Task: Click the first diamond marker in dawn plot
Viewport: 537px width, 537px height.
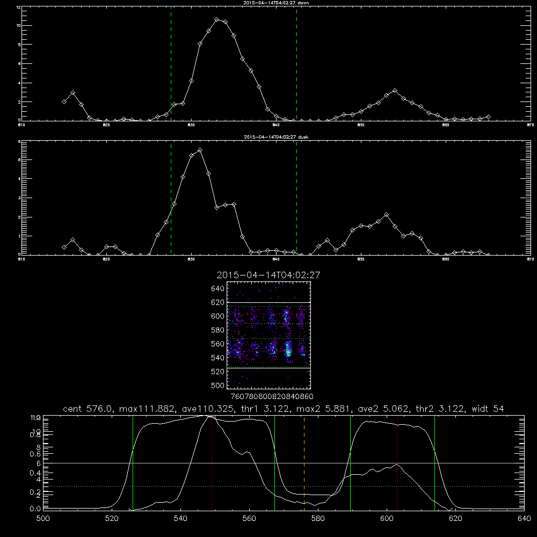Action: pyautogui.click(x=64, y=101)
